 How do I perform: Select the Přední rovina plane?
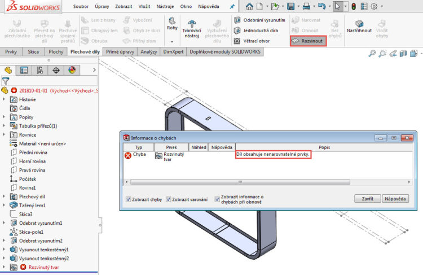pos(33,152)
